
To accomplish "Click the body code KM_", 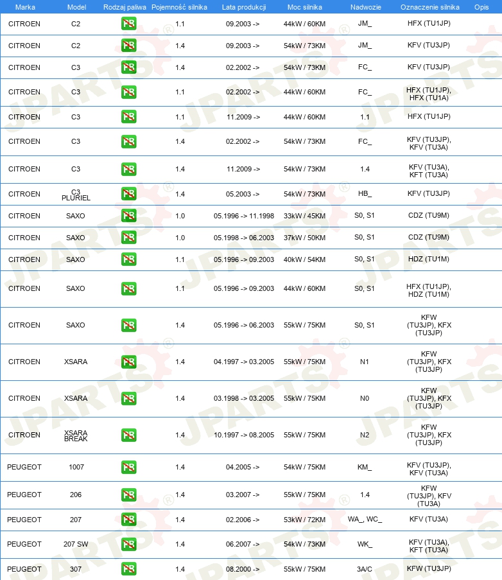I will [365, 467].
